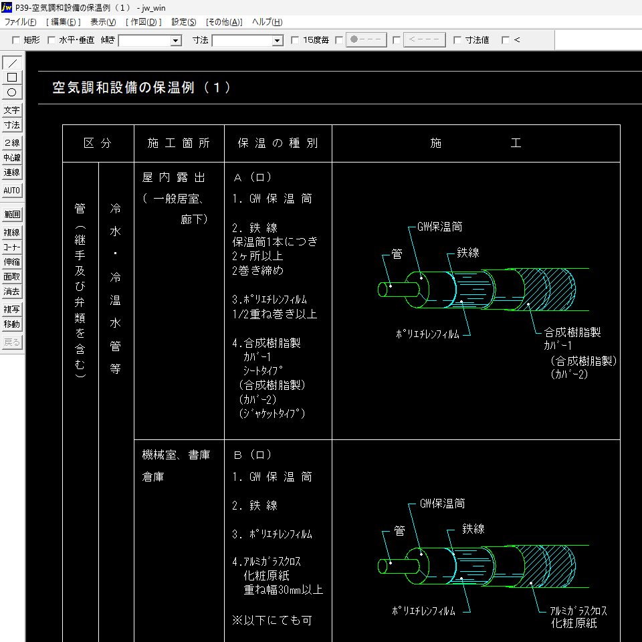The height and width of the screenshot is (642, 642).
Task: Expand the 傾き angle dropdown
Action: pyautogui.click(x=176, y=41)
